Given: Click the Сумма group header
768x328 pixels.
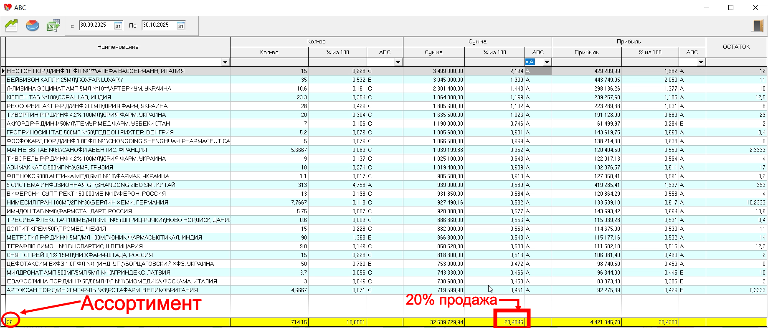Looking at the screenshot, I should pyautogui.click(x=477, y=42).
